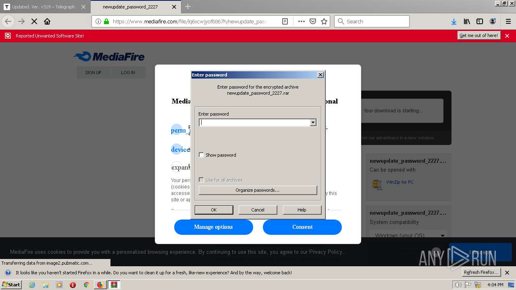Close the Enter password dialog with the X
Viewport: 516px width, 290px height.
[320, 75]
